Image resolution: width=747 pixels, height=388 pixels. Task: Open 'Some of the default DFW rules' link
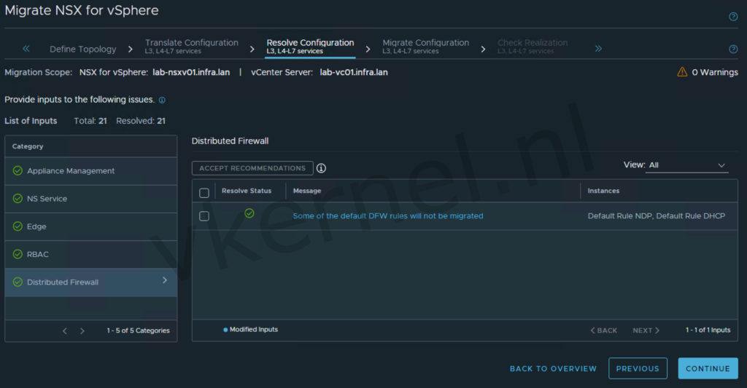point(387,216)
